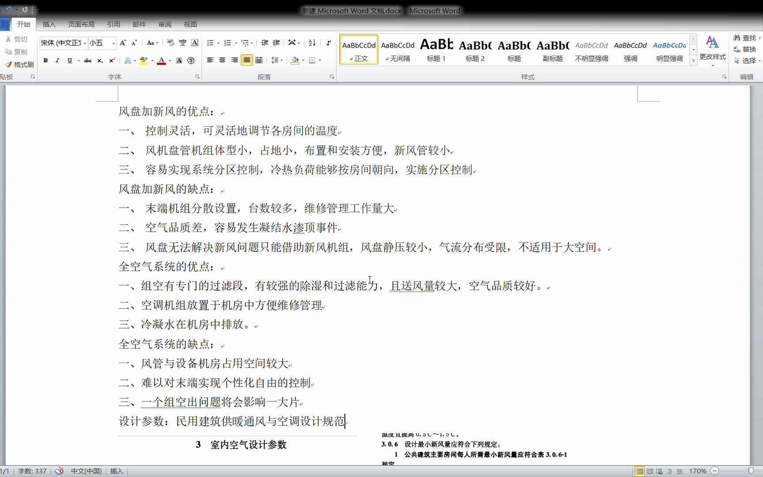
Task: Click the Replace button
Action: pyautogui.click(x=745, y=49)
